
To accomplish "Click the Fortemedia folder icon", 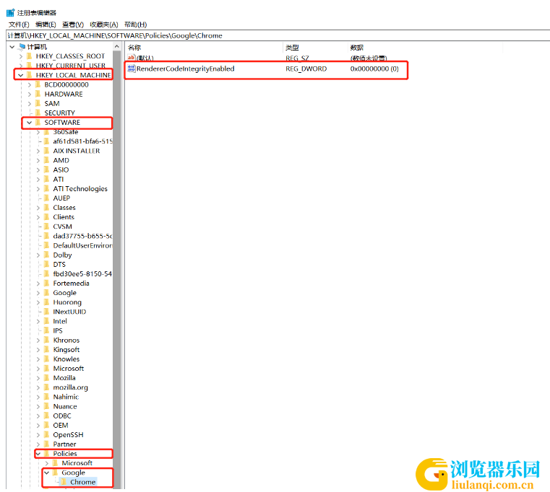I will tap(47, 284).
